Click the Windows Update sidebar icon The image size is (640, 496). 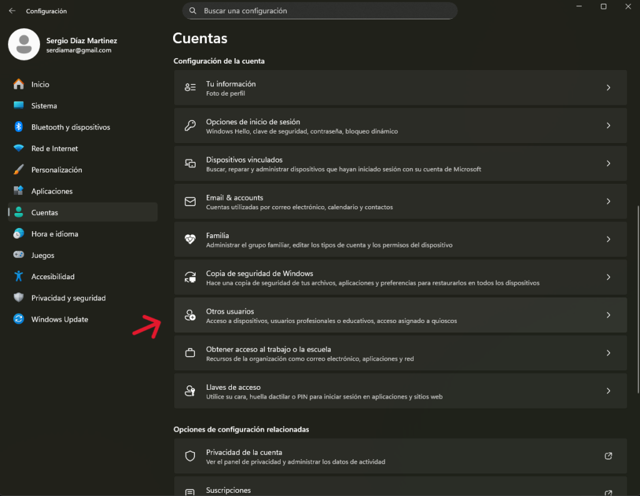pyautogui.click(x=19, y=319)
